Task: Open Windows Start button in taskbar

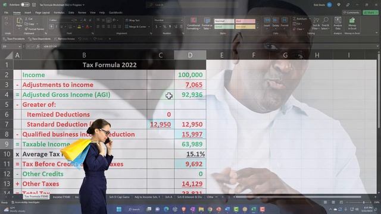Action: pyautogui.click(x=119, y=209)
